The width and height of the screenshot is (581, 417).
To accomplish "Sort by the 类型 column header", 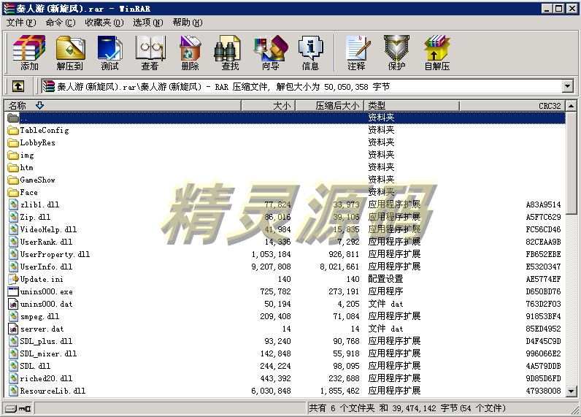I will click(412, 106).
